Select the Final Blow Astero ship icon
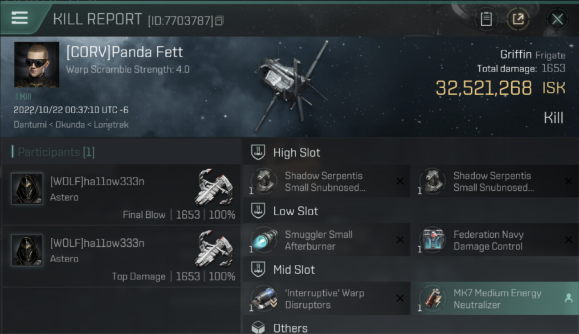579x334 pixels. tap(214, 186)
